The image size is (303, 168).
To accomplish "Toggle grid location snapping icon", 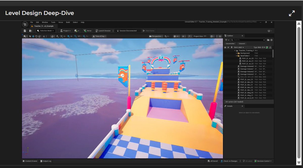I will (x=68, y=36).
